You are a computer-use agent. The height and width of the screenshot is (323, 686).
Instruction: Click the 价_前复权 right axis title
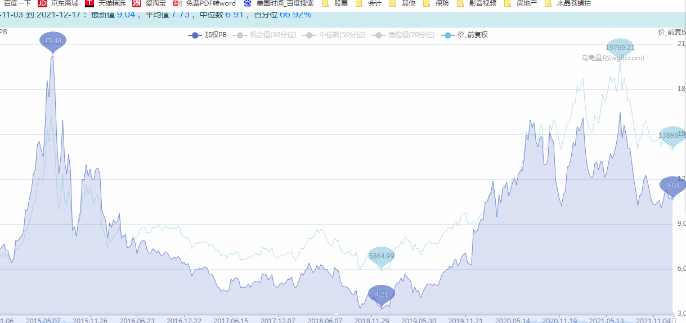point(671,32)
